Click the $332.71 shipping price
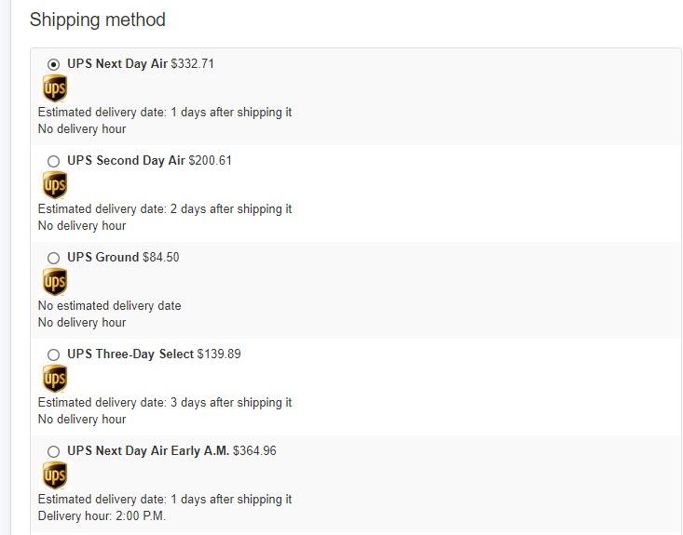The height and width of the screenshot is (535, 683). click(193, 64)
